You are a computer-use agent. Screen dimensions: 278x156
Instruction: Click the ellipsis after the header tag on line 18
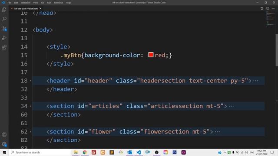256,81
